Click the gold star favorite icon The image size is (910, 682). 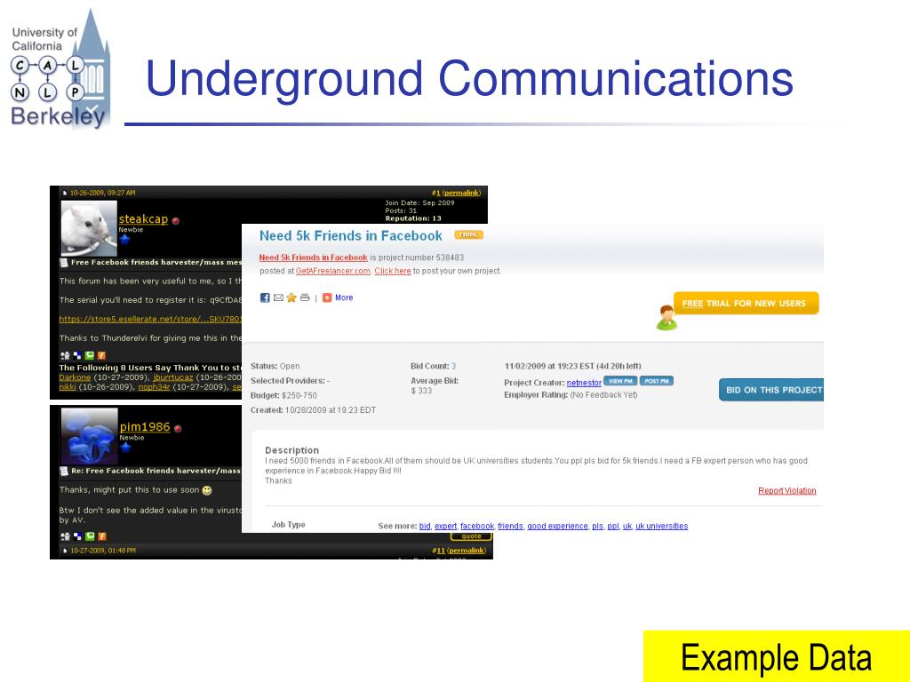click(x=291, y=297)
